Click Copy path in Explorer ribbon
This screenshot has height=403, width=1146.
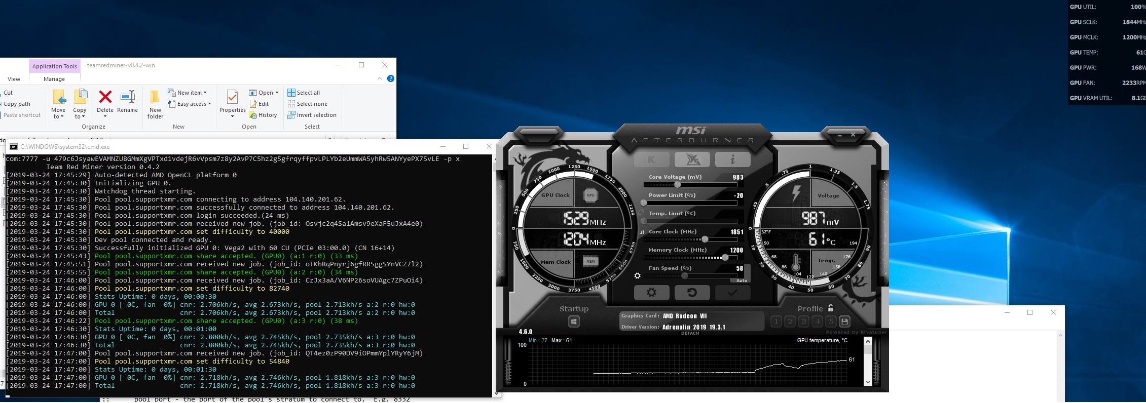16,104
